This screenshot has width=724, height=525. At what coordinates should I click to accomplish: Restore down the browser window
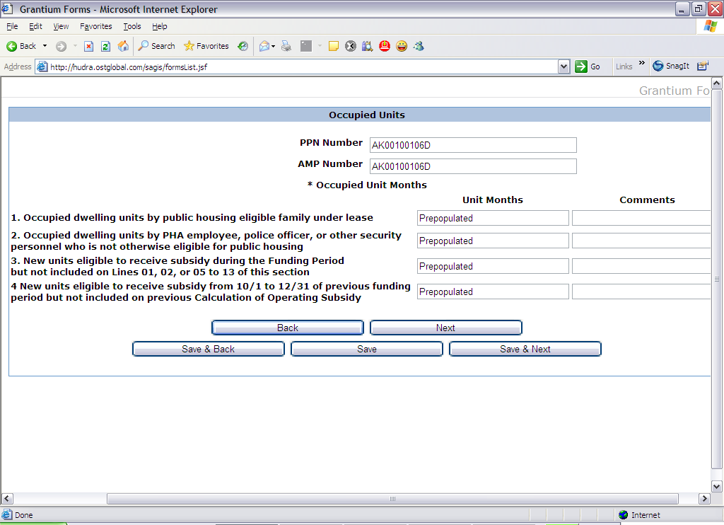point(699,8)
